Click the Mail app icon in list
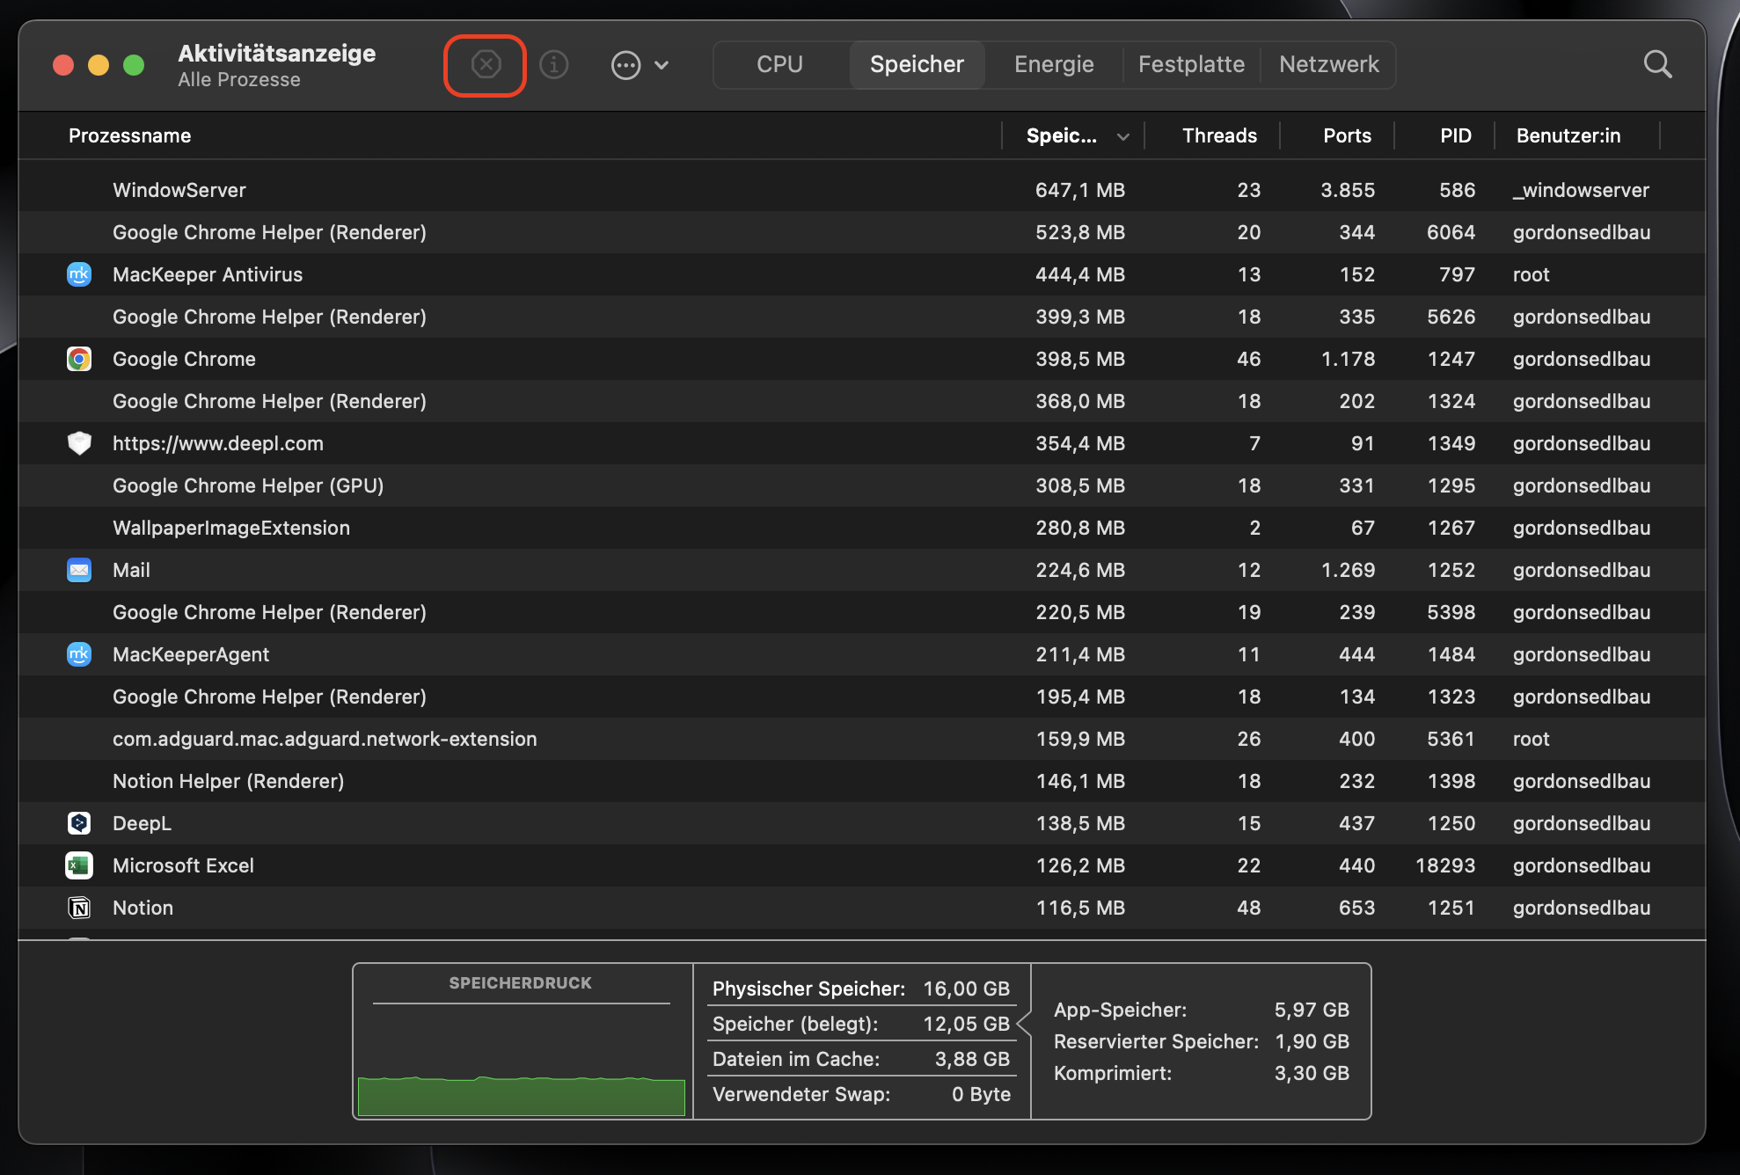1740x1175 pixels. (79, 570)
